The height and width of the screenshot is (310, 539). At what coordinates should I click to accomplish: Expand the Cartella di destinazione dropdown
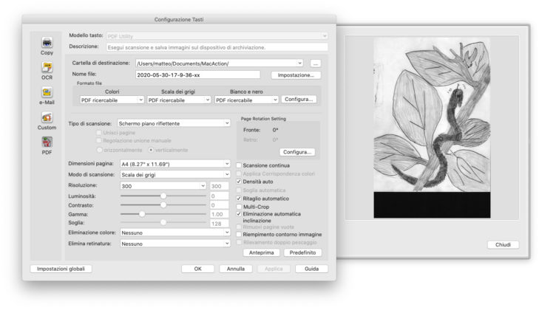pyautogui.click(x=220, y=63)
